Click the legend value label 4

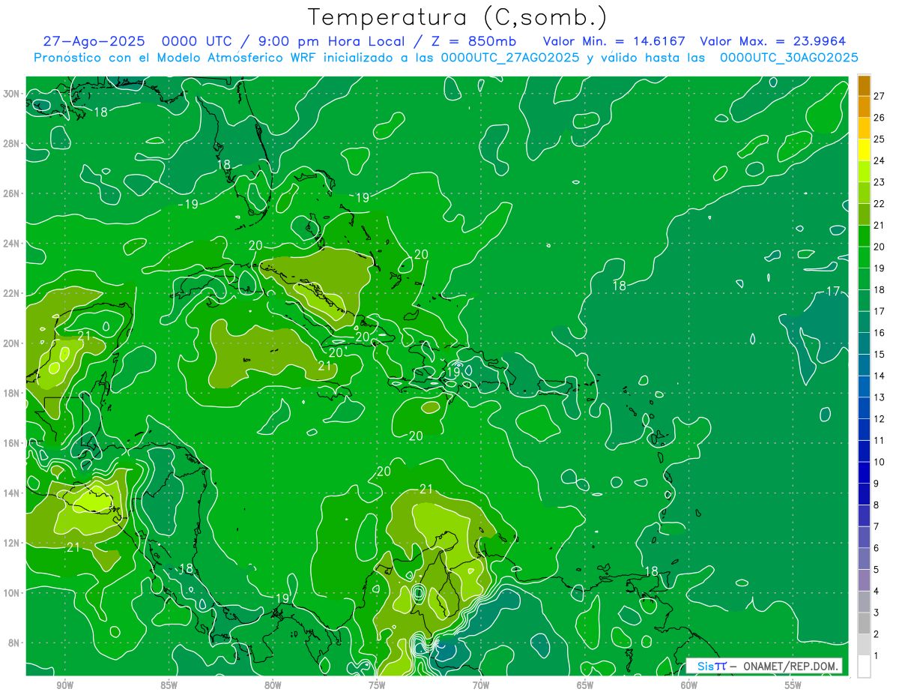[877, 591]
